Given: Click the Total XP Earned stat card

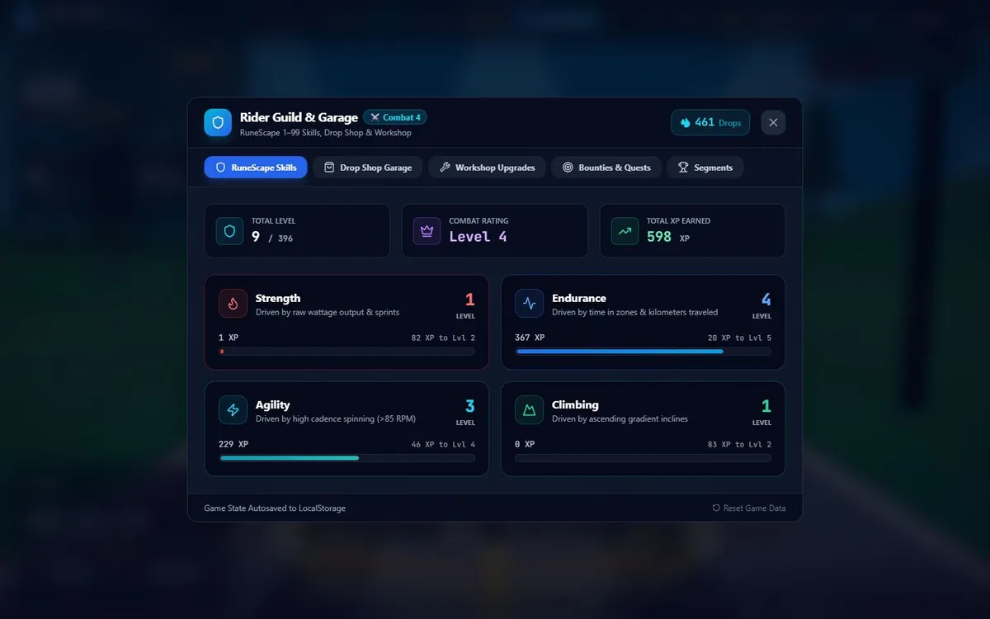Looking at the screenshot, I should pos(693,231).
